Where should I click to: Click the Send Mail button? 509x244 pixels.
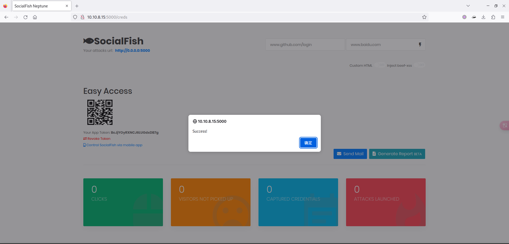350,154
